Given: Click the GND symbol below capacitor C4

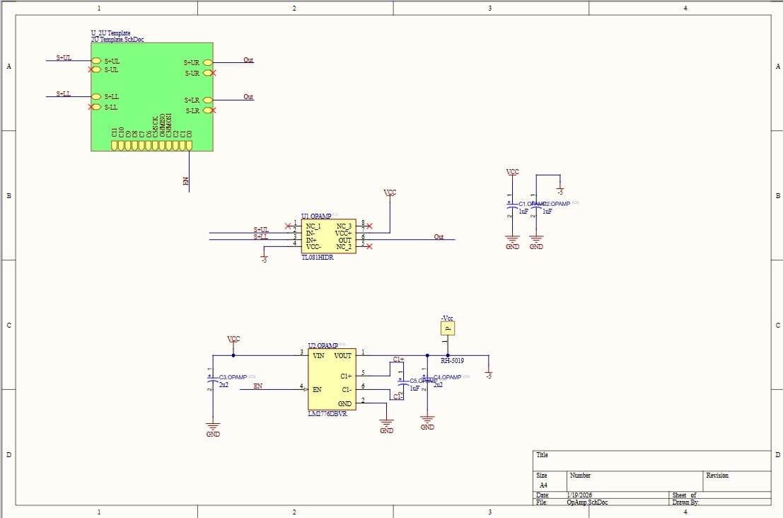Looking at the screenshot, I should click(427, 423).
